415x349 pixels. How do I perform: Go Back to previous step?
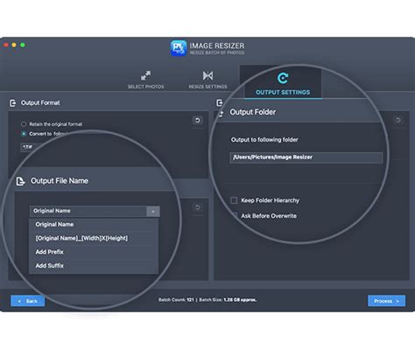[x=28, y=301]
